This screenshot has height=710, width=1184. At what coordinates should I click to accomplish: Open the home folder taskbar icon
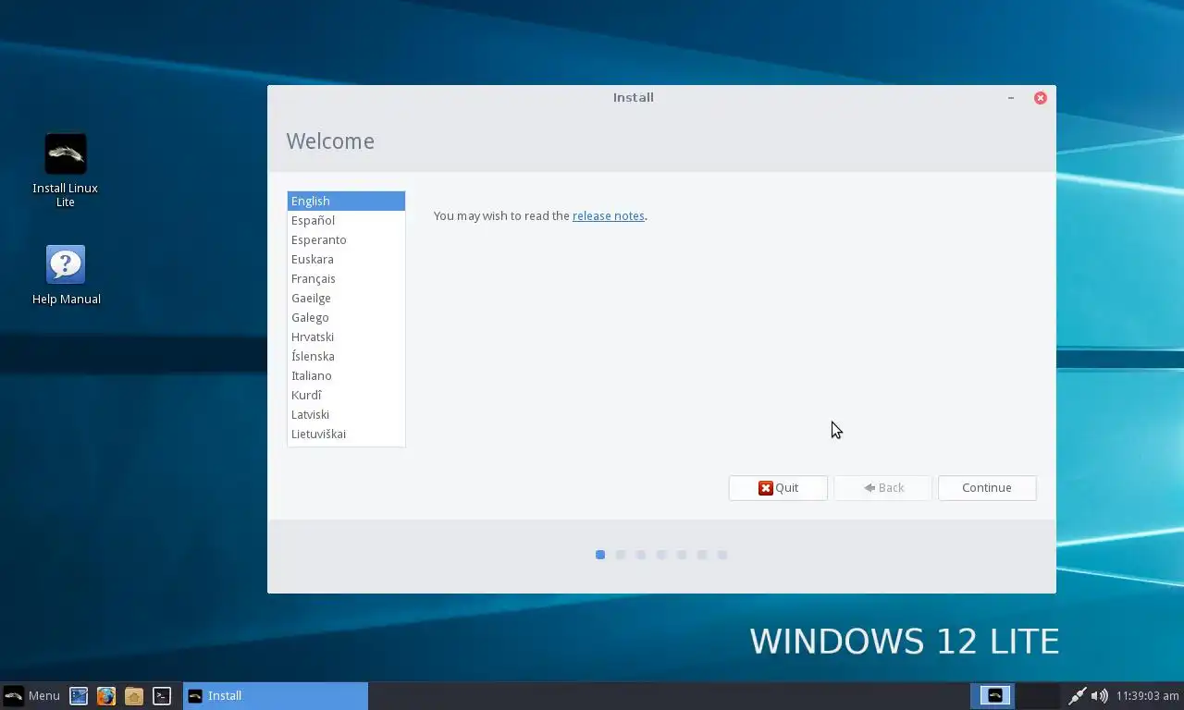tap(134, 696)
